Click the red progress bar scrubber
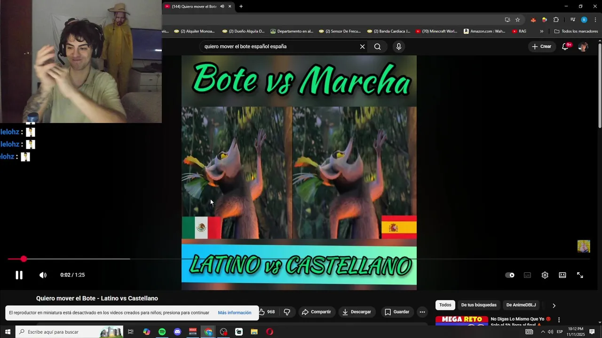The image size is (602, 338). pyautogui.click(x=24, y=259)
